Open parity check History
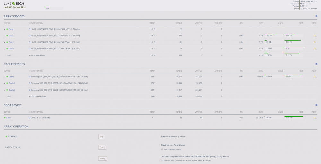321x164 pixels. (x=102, y=159)
